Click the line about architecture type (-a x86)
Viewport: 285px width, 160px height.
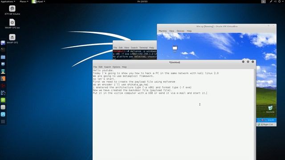pos(142,88)
